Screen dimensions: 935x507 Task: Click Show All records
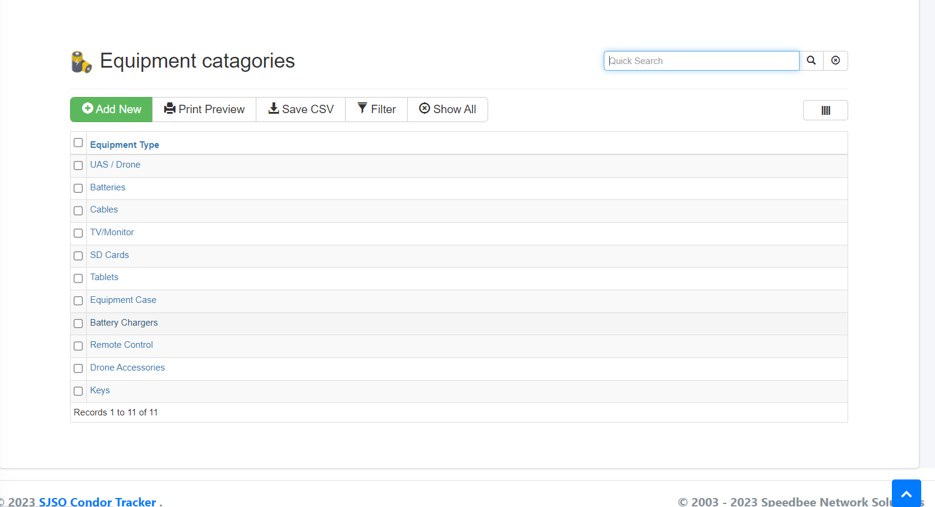pos(447,110)
